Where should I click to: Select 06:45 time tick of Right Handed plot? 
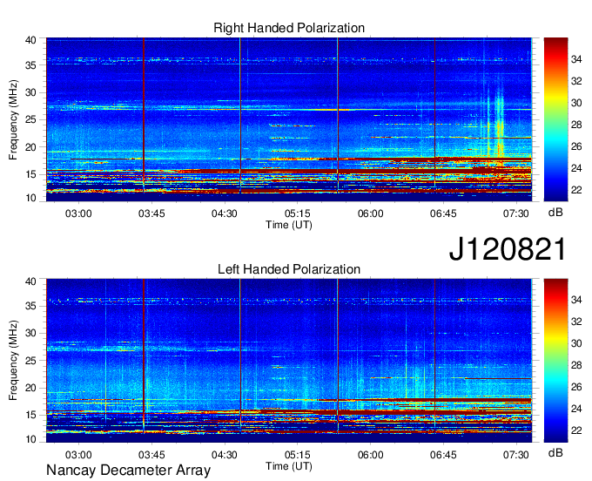[443, 213]
